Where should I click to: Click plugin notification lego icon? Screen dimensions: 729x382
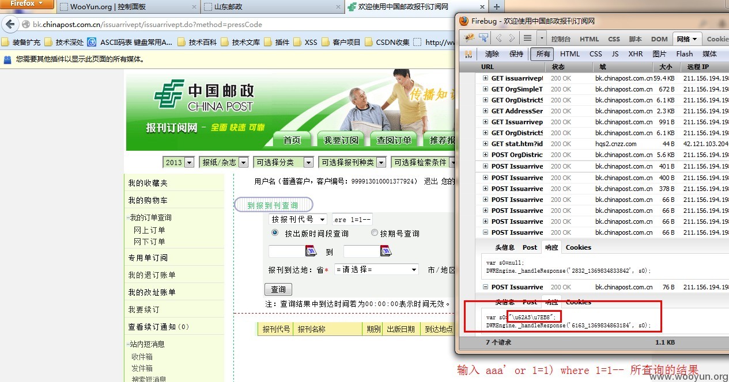(7, 59)
